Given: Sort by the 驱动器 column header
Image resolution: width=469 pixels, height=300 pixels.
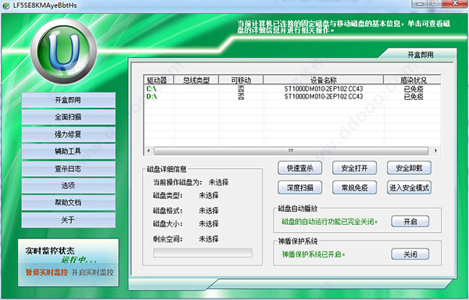Looking at the screenshot, I should (159, 80).
